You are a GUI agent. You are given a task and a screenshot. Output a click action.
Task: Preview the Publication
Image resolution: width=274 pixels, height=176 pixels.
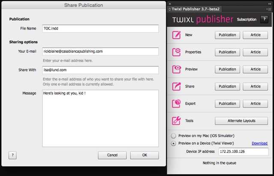(227, 69)
